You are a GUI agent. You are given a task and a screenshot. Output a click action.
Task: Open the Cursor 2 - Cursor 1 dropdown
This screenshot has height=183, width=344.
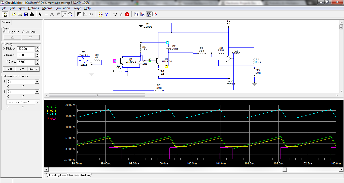point(37,102)
